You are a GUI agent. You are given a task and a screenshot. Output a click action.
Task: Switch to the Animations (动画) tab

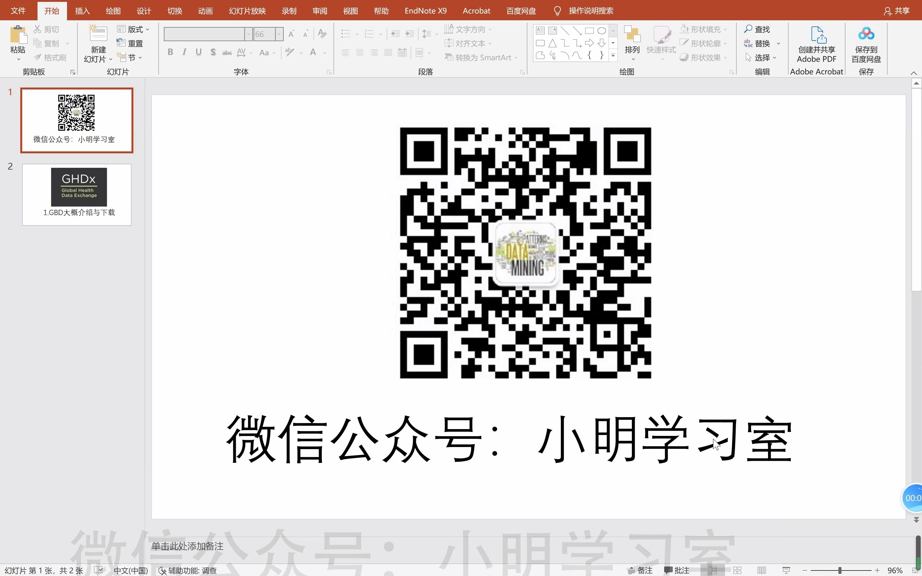click(205, 11)
